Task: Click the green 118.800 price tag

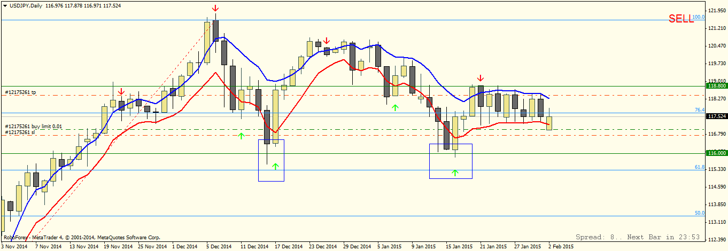Action: tap(716, 85)
